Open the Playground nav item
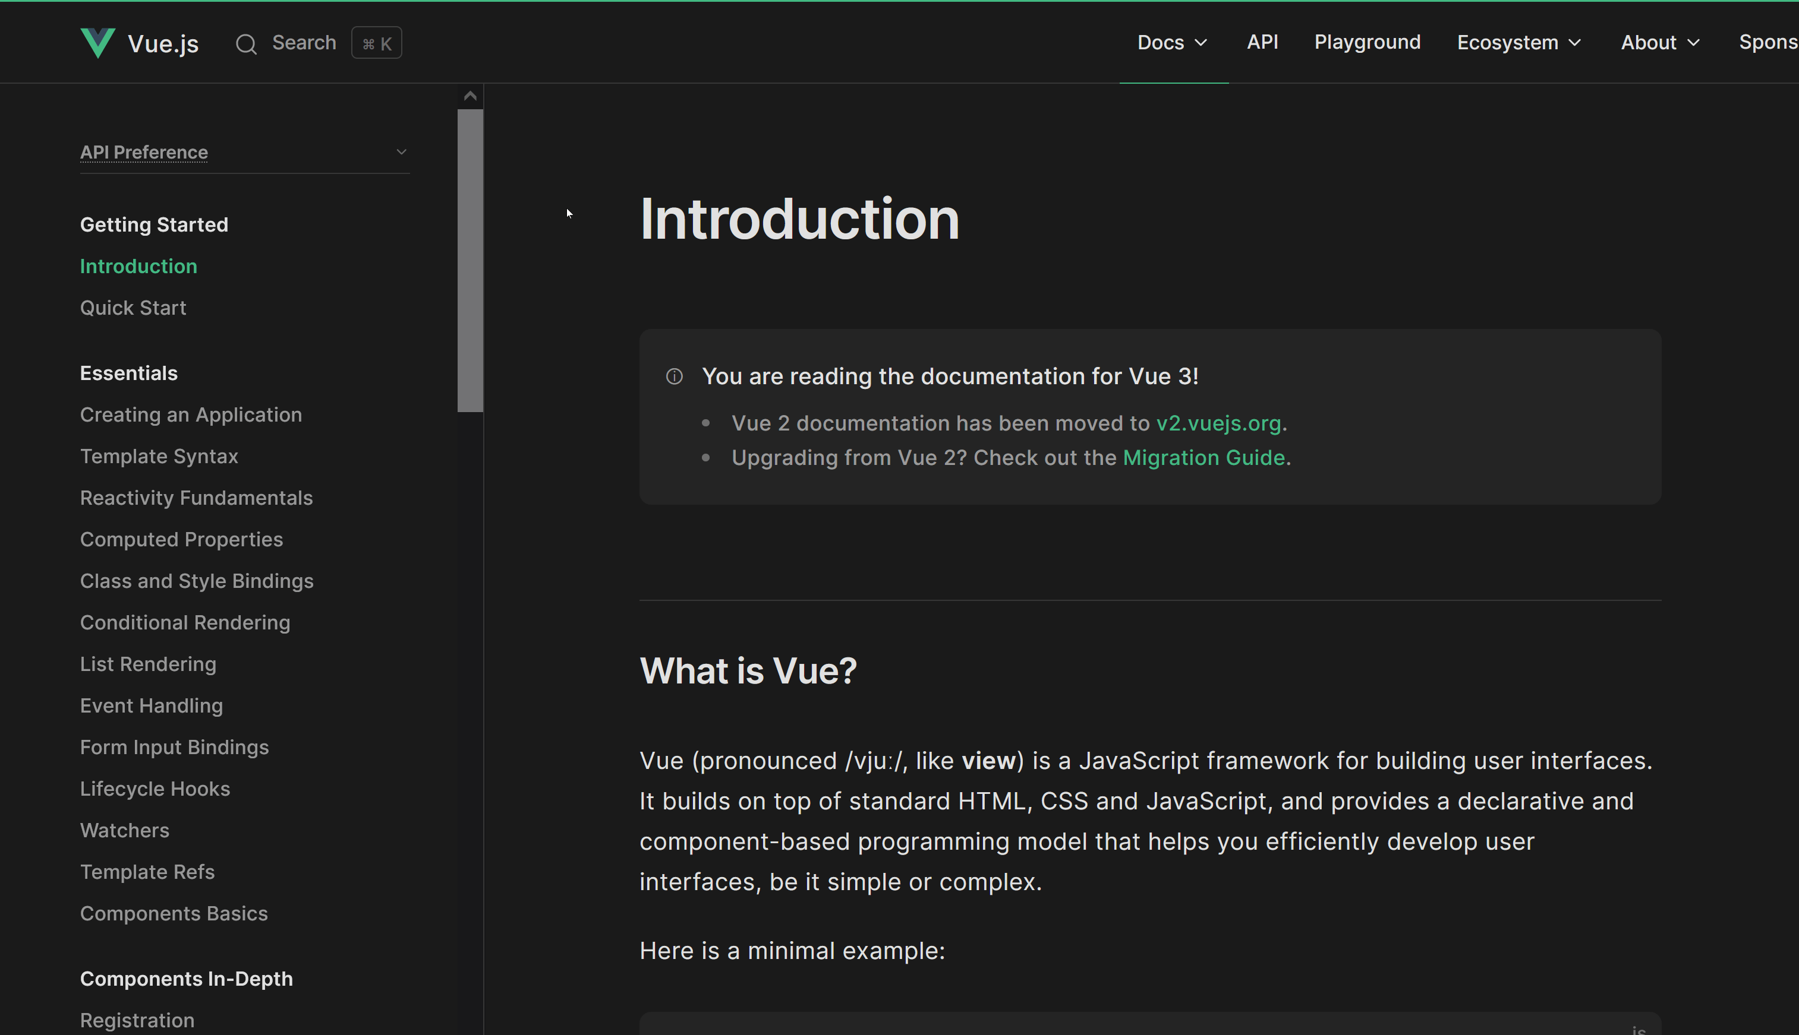The width and height of the screenshot is (1799, 1035). pyautogui.click(x=1366, y=42)
